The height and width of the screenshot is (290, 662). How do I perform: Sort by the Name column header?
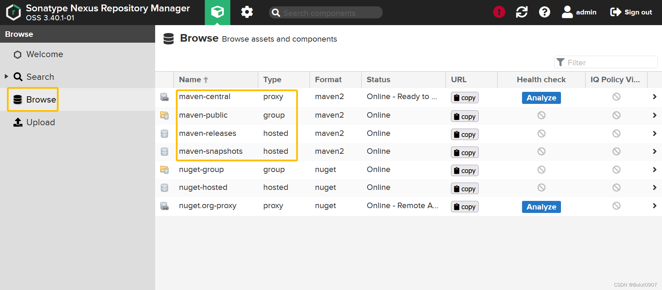click(216, 79)
